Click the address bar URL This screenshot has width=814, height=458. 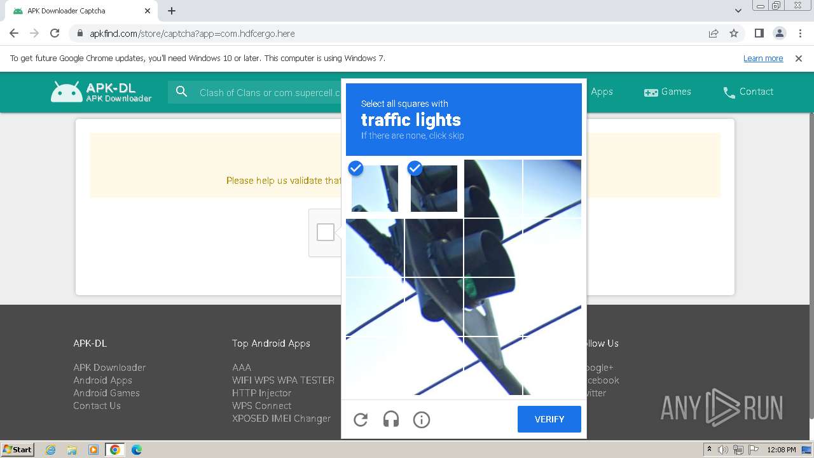click(192, 34)
